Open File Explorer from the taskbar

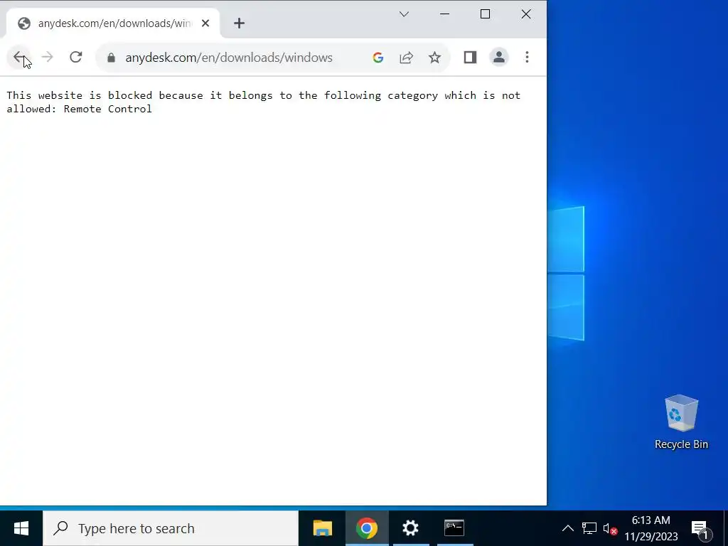323,528
